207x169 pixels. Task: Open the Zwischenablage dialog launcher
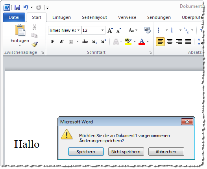(43, 53)
